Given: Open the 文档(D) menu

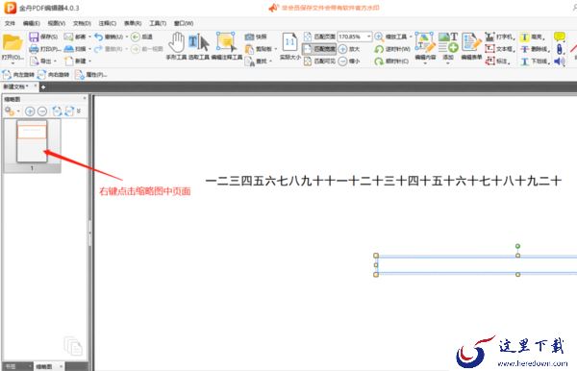Looking at the screenshot, I should pos(82,23).
